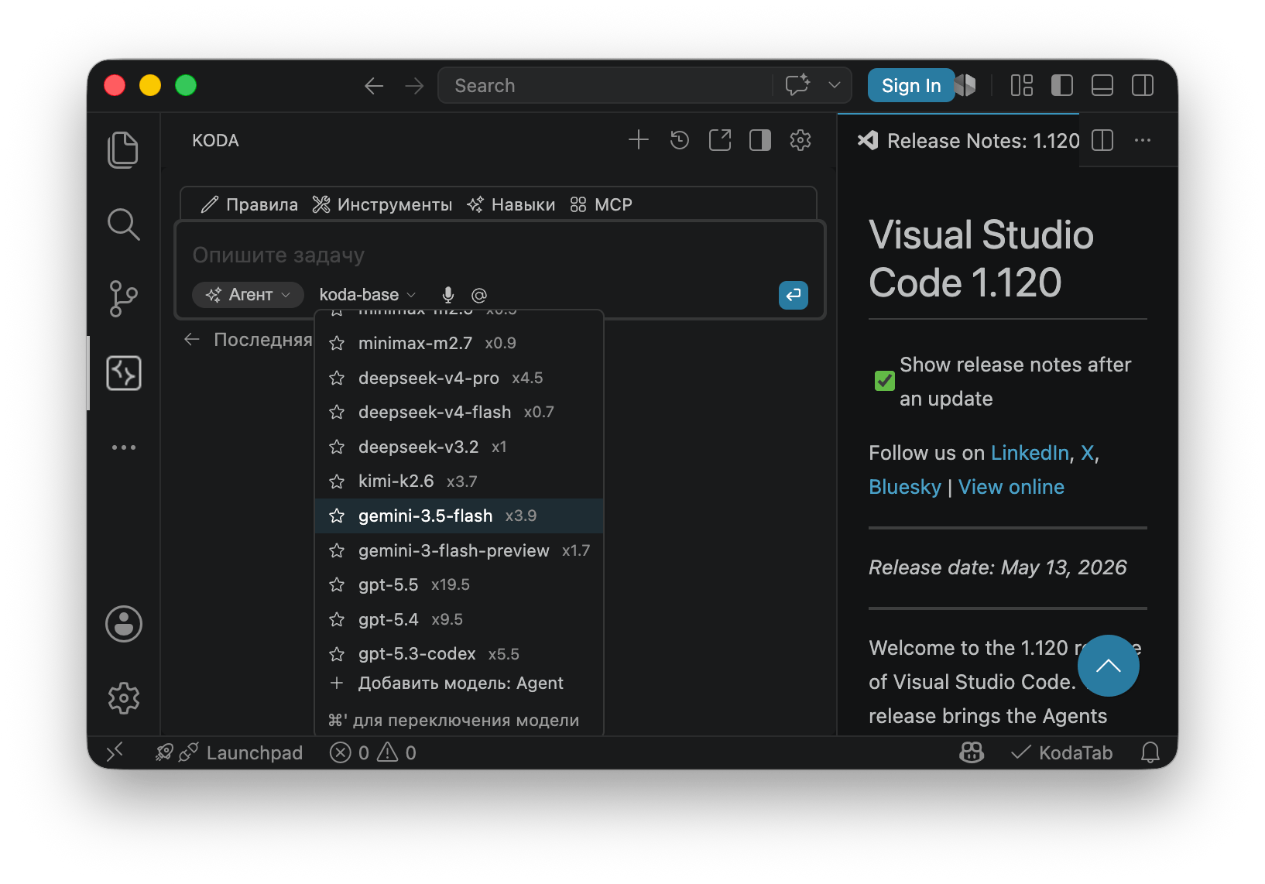Uncheck Show release notes after an update
The width and height of the screenshot is (1265, 884).
[885, 381]
